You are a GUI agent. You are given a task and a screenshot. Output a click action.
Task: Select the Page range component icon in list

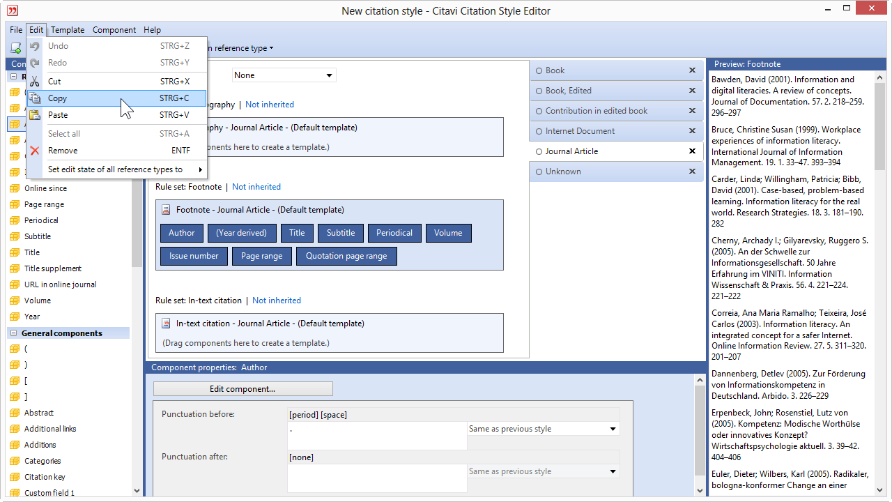pyautogui.click(x=14, y=204)
